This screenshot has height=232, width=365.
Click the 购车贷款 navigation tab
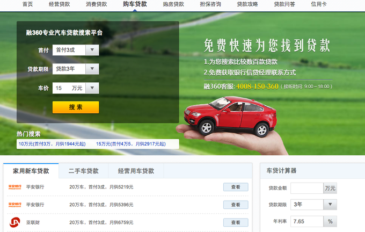pos(135,4)
